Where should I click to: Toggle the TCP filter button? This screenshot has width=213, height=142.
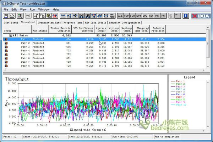click(x=126, y=16)
